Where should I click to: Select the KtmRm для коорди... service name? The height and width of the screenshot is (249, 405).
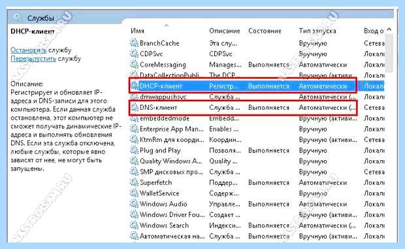point(172,140)
